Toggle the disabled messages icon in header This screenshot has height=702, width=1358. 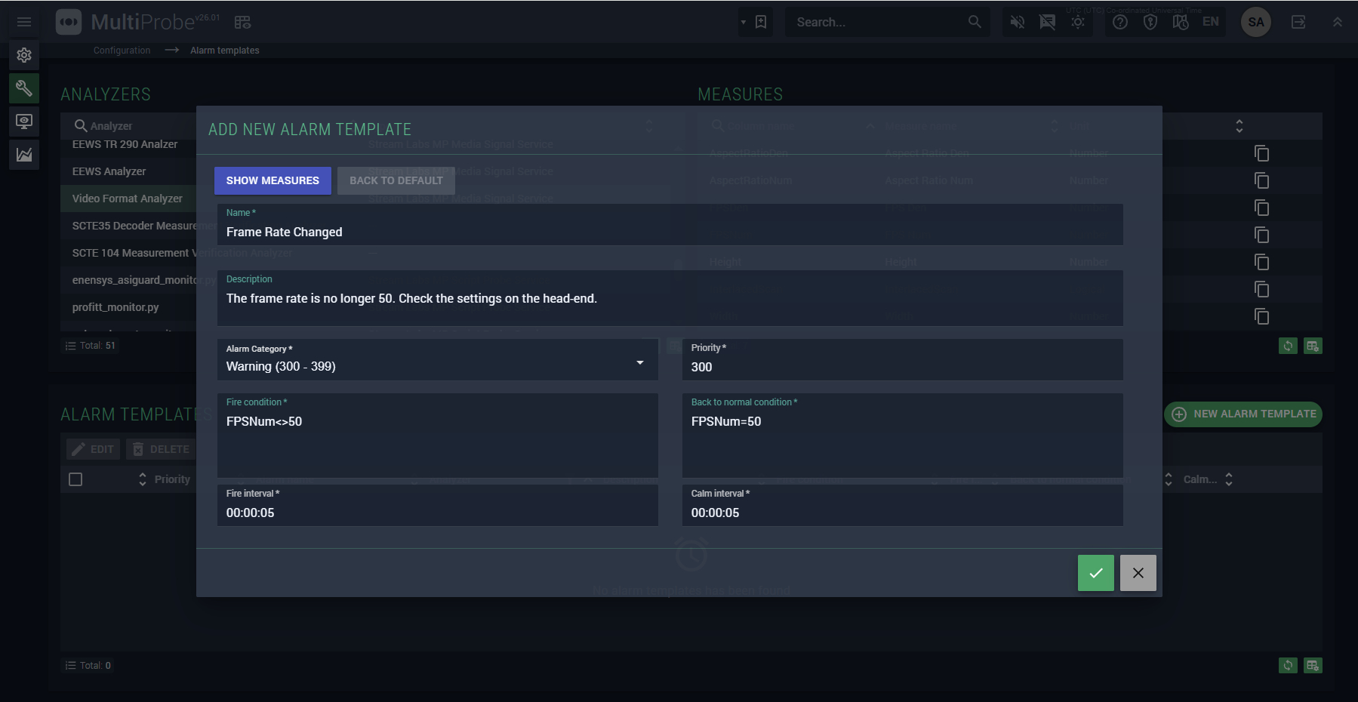[x=1048, y=22]
